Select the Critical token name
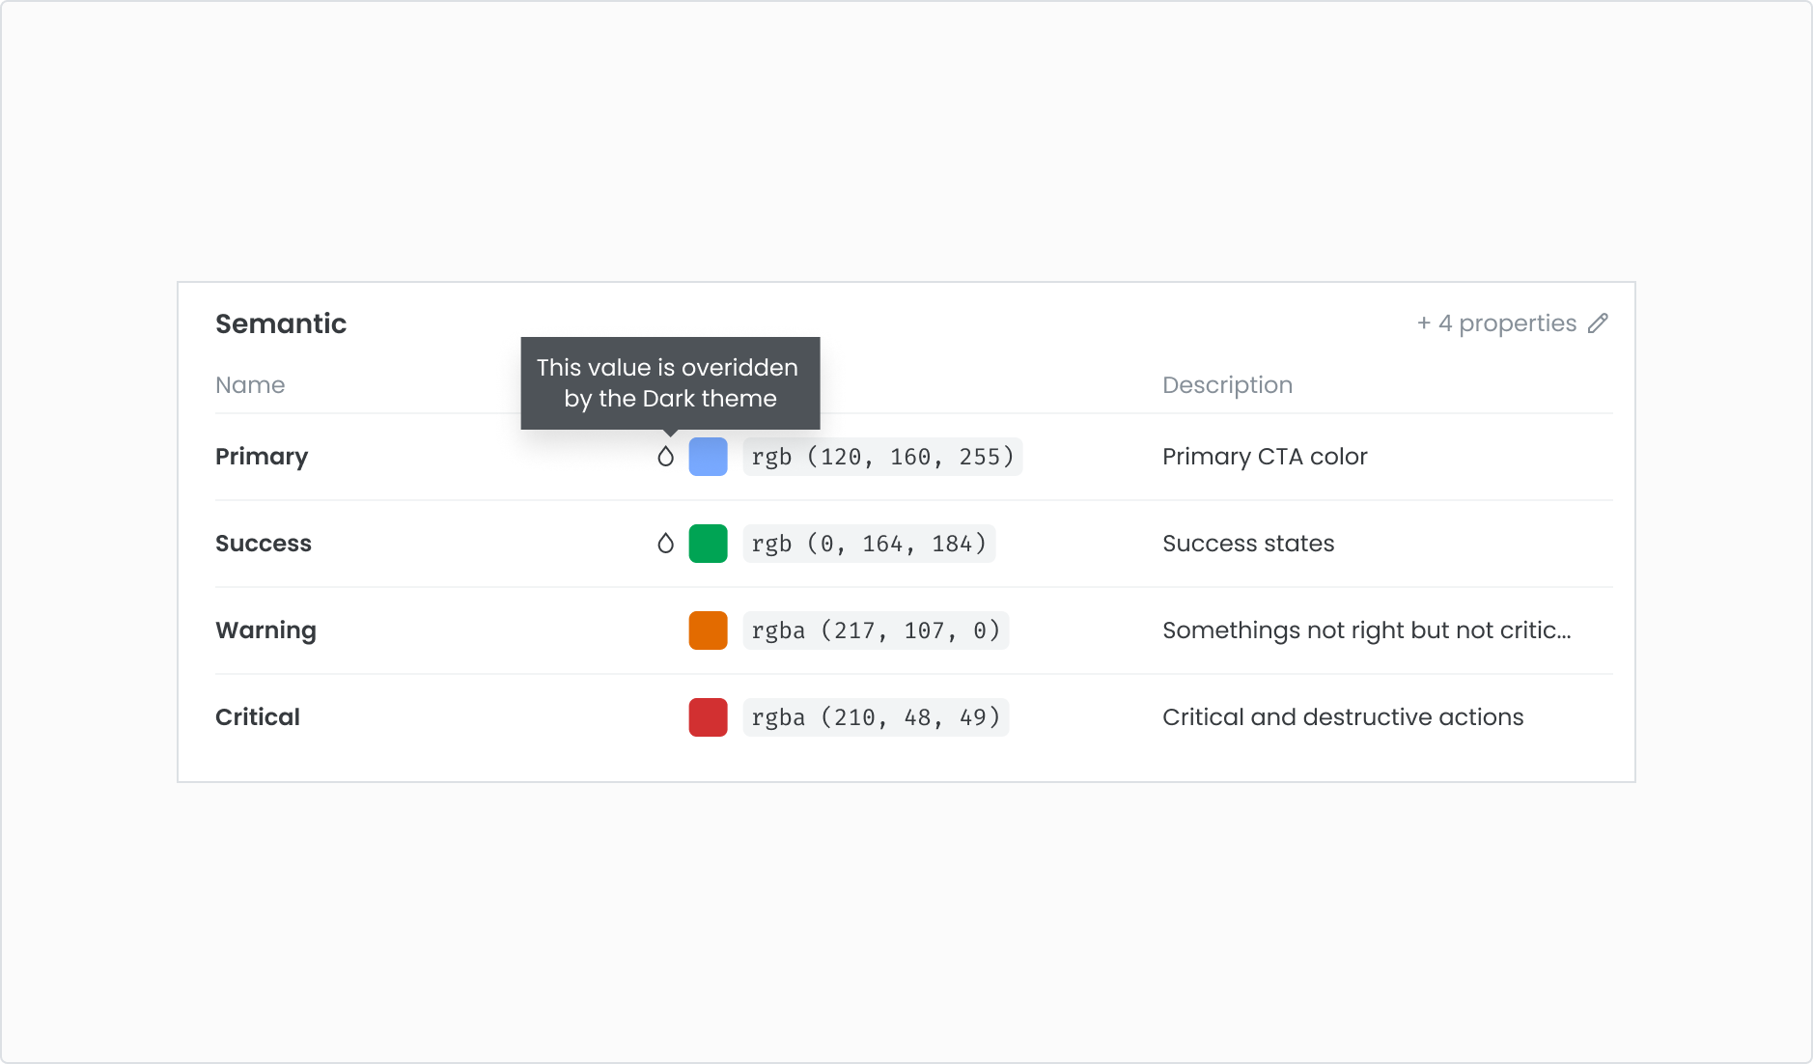The width and height of the screenshot is (1813, 1064). [258, 717]
